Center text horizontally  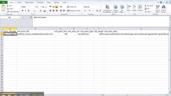(x=53, y=11)
